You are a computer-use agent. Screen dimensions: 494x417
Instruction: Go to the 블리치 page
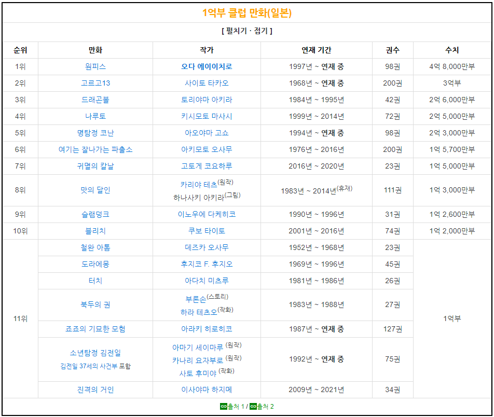tap(95, 231)
